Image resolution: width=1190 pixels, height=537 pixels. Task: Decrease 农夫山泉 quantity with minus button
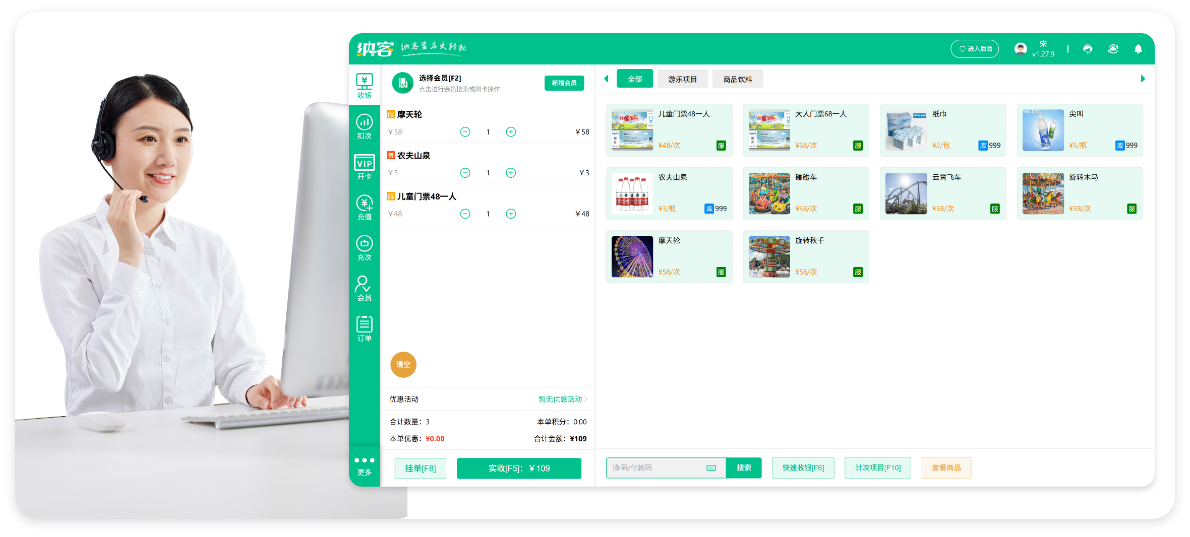coord(465,173)
